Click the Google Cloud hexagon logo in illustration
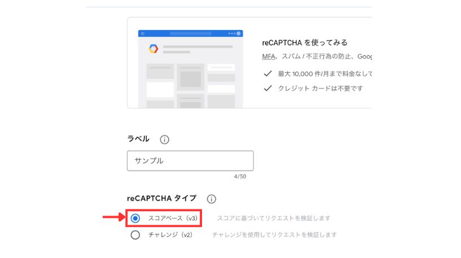 [x=153, y=49]
